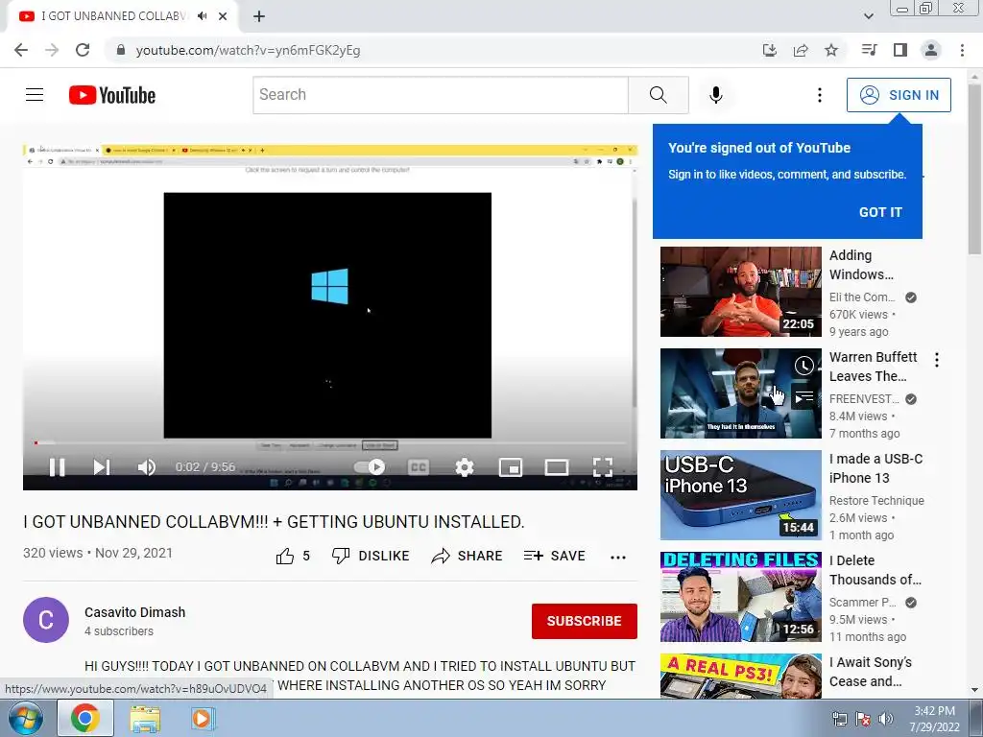The image size is (983, 737).
Task: Close the I GOT UNBANNED tab
Action: pos(223,16)
